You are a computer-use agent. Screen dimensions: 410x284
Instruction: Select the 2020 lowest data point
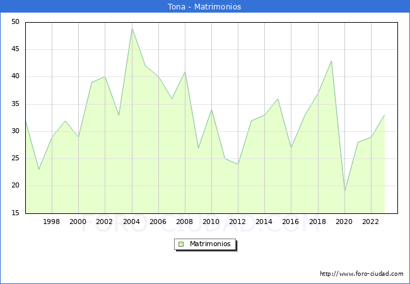click(344, 191)
